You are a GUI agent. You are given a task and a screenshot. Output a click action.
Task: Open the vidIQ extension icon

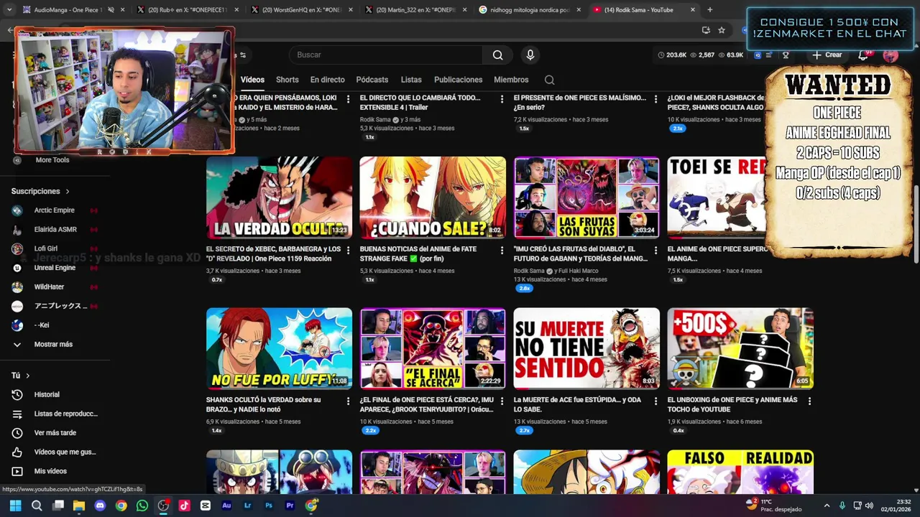pos(758,55)
